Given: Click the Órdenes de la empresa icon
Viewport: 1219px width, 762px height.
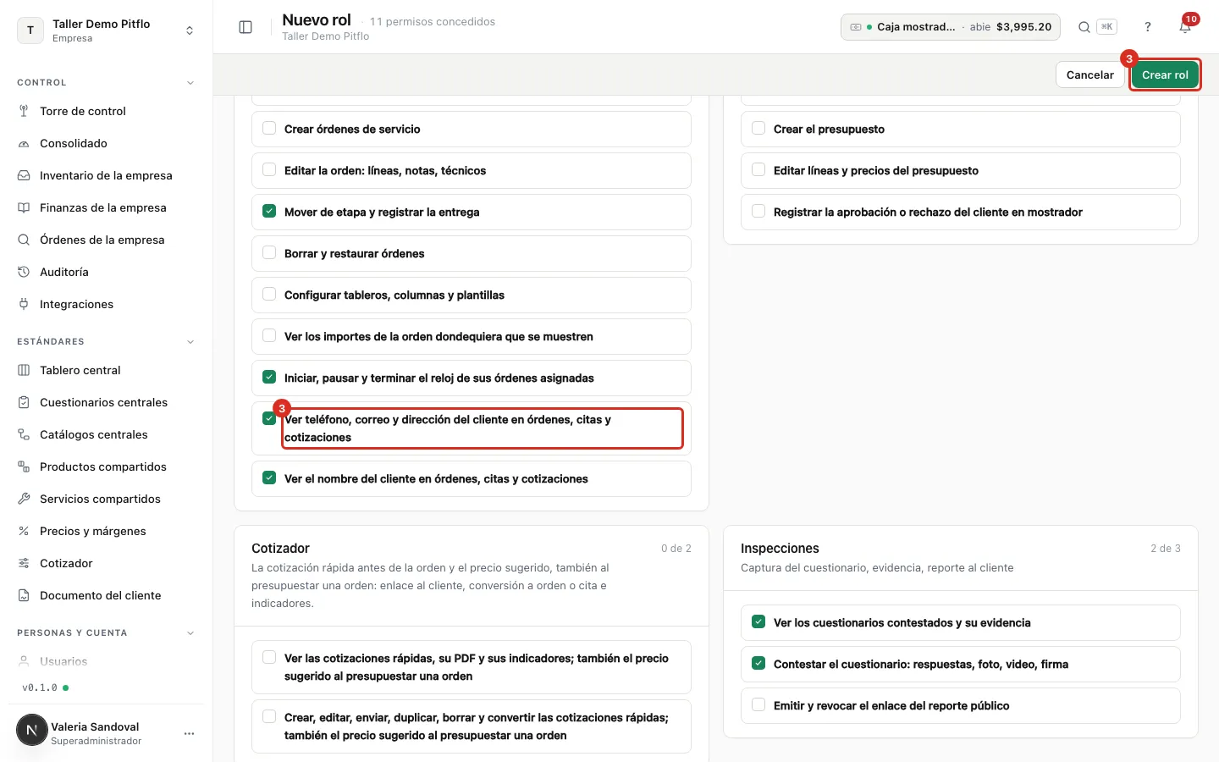Looking at the screenshot, I should [24, 240].
